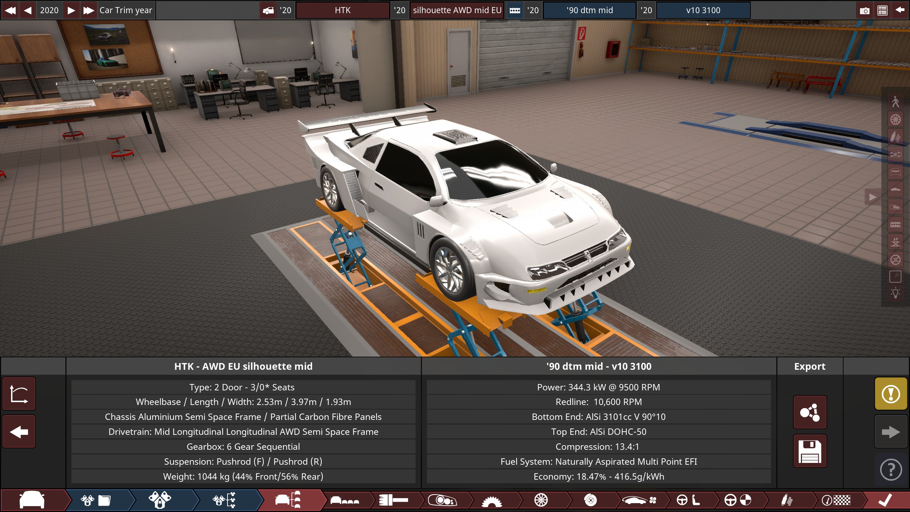The width and height of the screenshot is (910, 512).
Task: Toggle pedestrian walk mode in the sidebar
Action: pyautogui.click(x=895, y=102)
